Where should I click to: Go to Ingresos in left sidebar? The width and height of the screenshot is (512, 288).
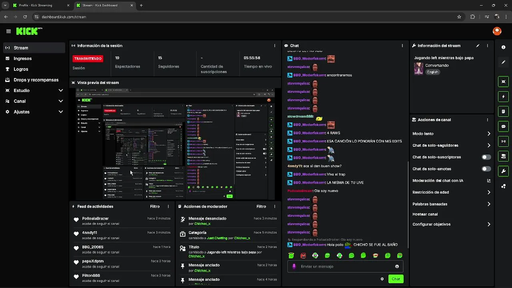(34, 58)
